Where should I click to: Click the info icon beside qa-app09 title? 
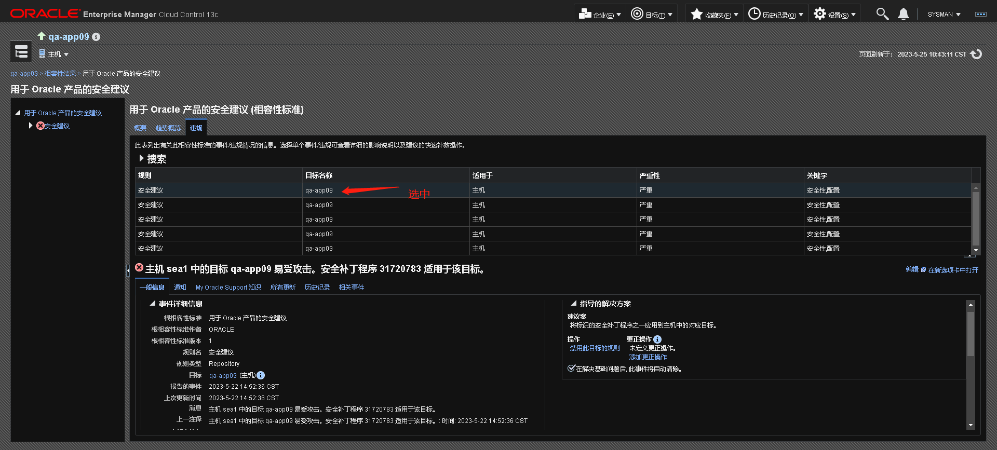click(x=96, y=37)
